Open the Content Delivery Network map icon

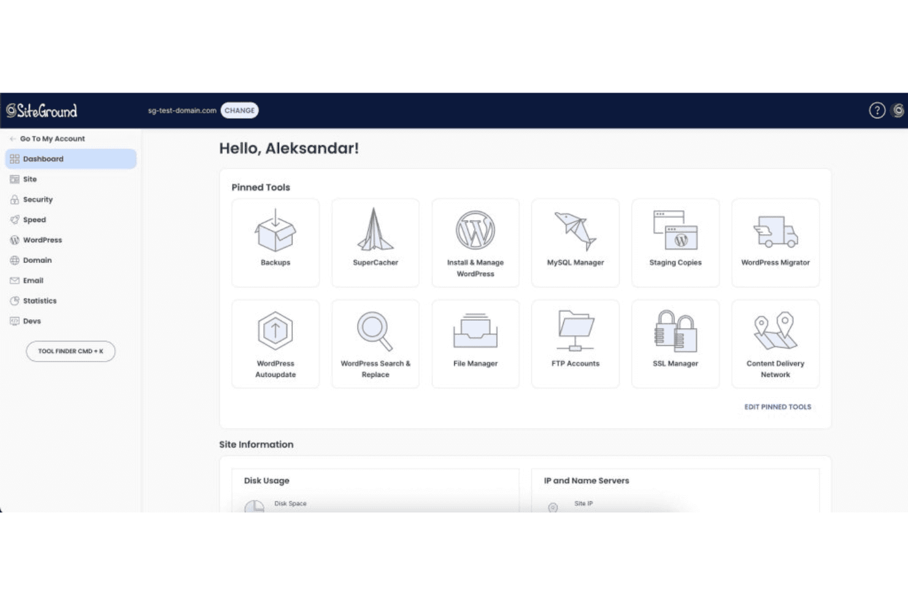(x=775, y=331)
